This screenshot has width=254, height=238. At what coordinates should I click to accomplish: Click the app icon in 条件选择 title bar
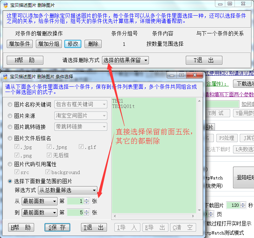coord(5,76)
